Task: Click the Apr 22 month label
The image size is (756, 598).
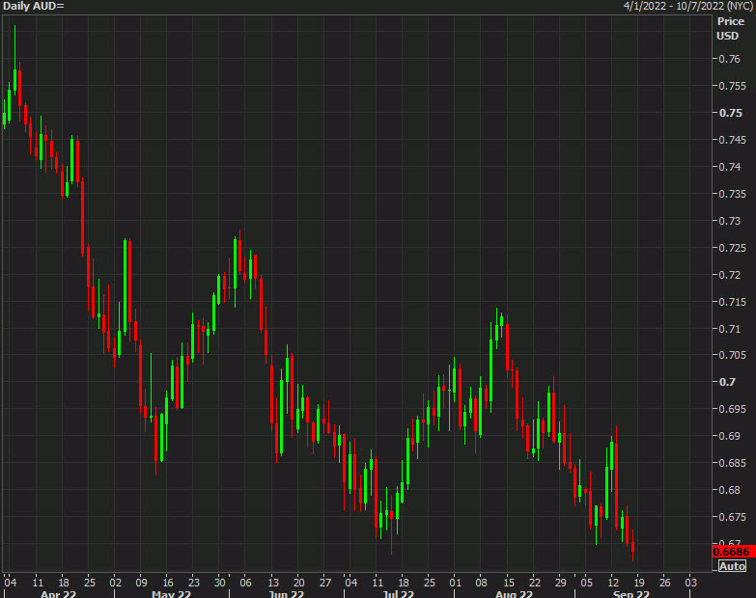Action: (x=58, y=594)
